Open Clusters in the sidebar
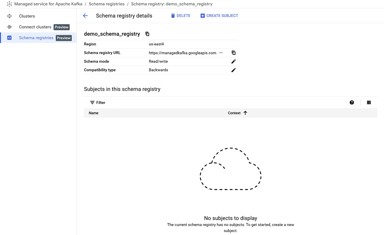 coord(27,16)
